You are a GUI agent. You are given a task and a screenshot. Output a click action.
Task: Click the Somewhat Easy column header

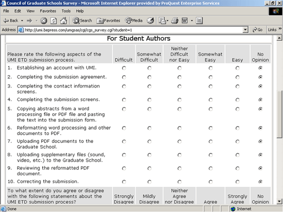pyautogui.click(x=210, y=57)
